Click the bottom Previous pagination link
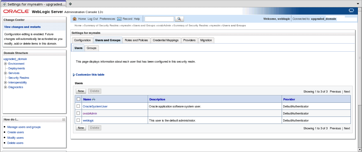 coord(335,128)
